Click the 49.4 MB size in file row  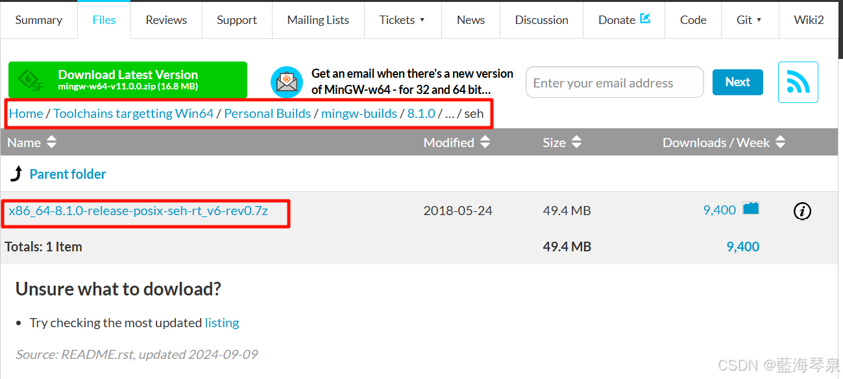click(x=567, y=211)
